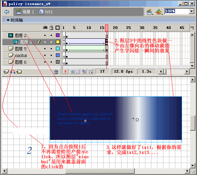Click the yellow swatch of 图层 3
197x175 pixels.
[58, 42]
